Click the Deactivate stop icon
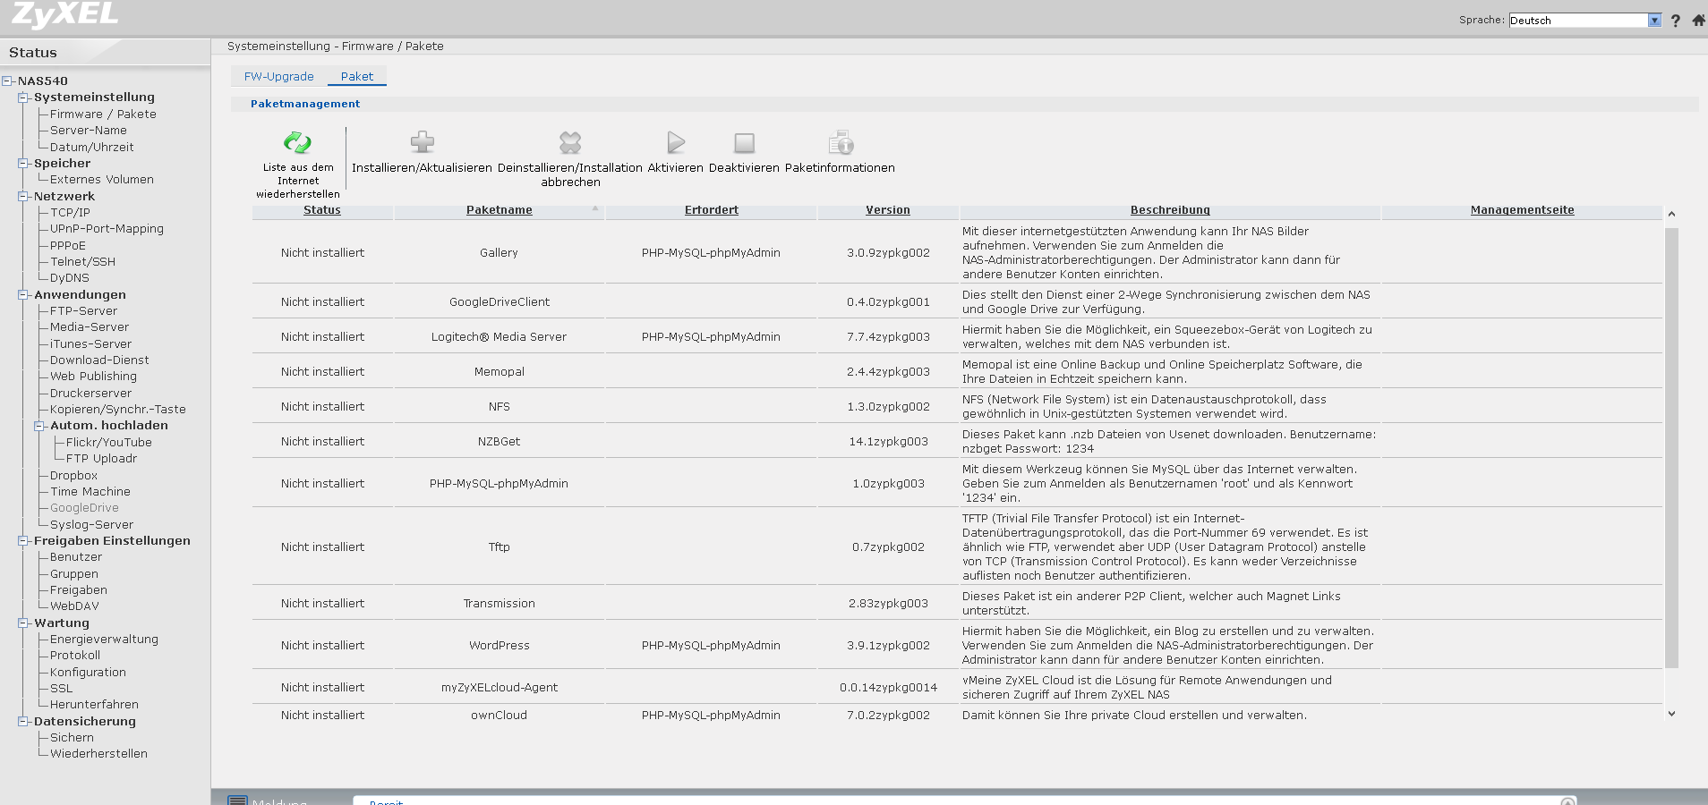Image resolution: width=1708 pixels, height=805 pixels. click(x=744, y=142)
